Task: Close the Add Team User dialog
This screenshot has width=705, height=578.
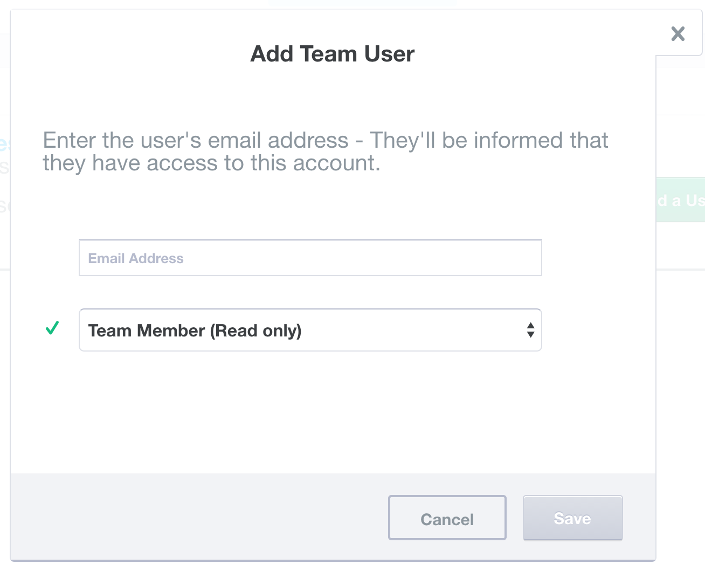Action: (x=678, y=33)
